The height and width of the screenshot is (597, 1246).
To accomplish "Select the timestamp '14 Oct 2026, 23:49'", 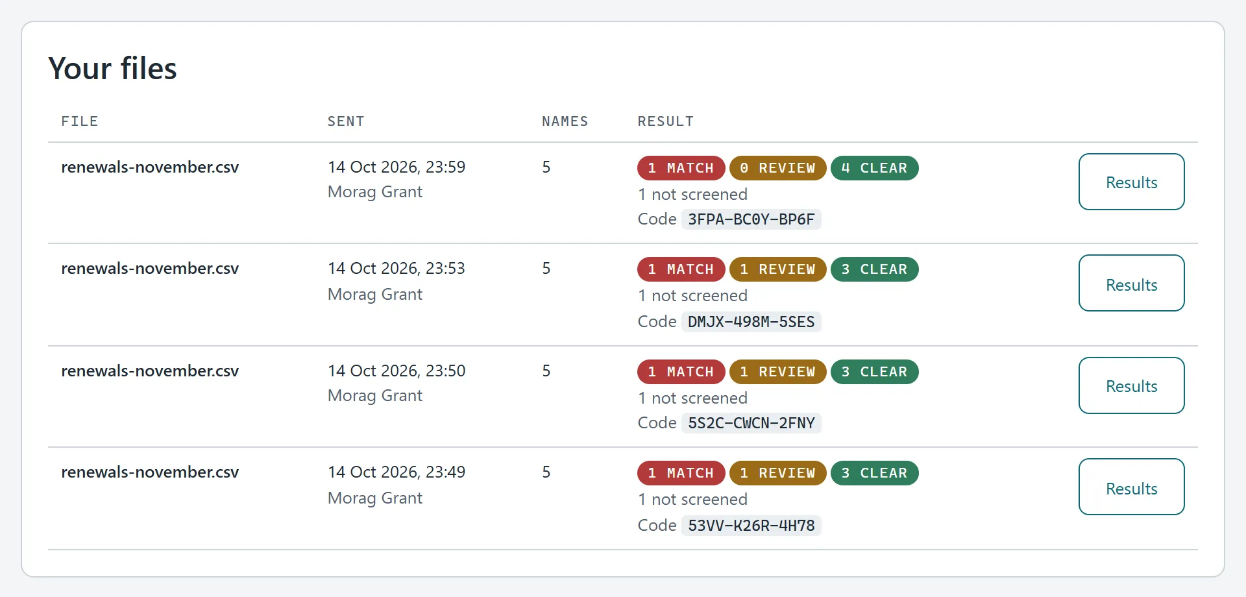I will 397,472.
